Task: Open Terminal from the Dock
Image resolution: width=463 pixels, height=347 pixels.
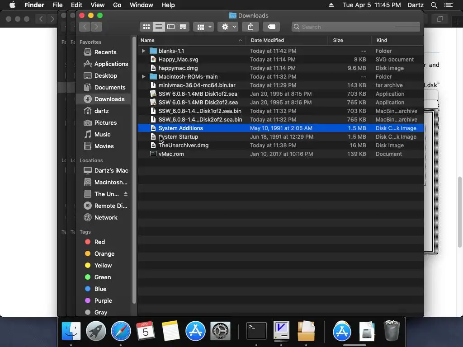Action: point(256,331)
